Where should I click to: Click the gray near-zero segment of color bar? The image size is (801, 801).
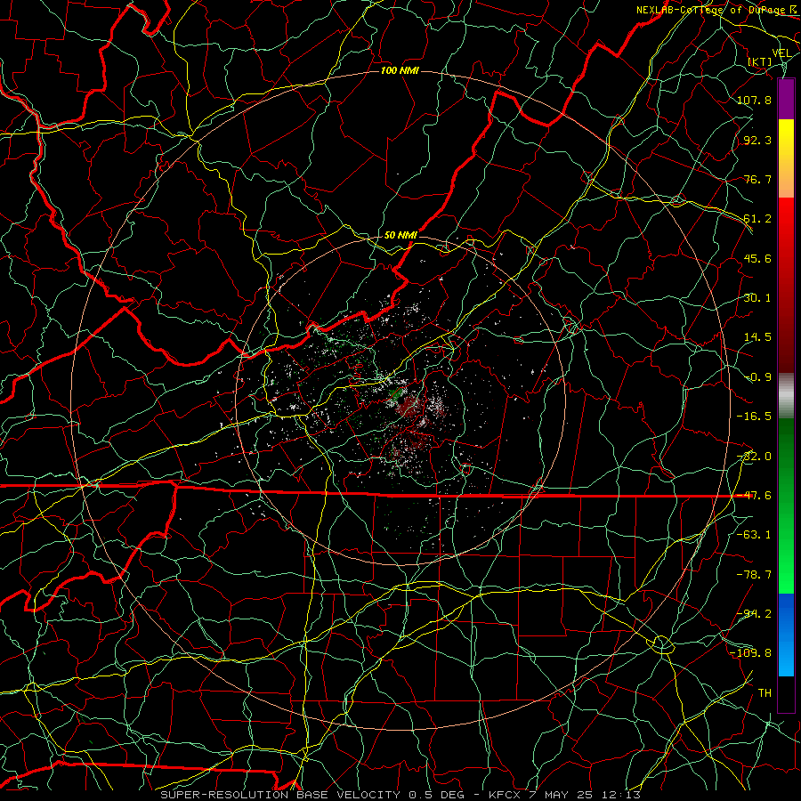(x=786, y=396)
